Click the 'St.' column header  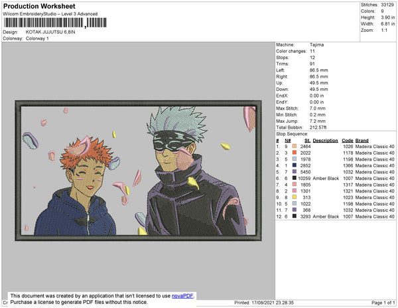point(307,141)
